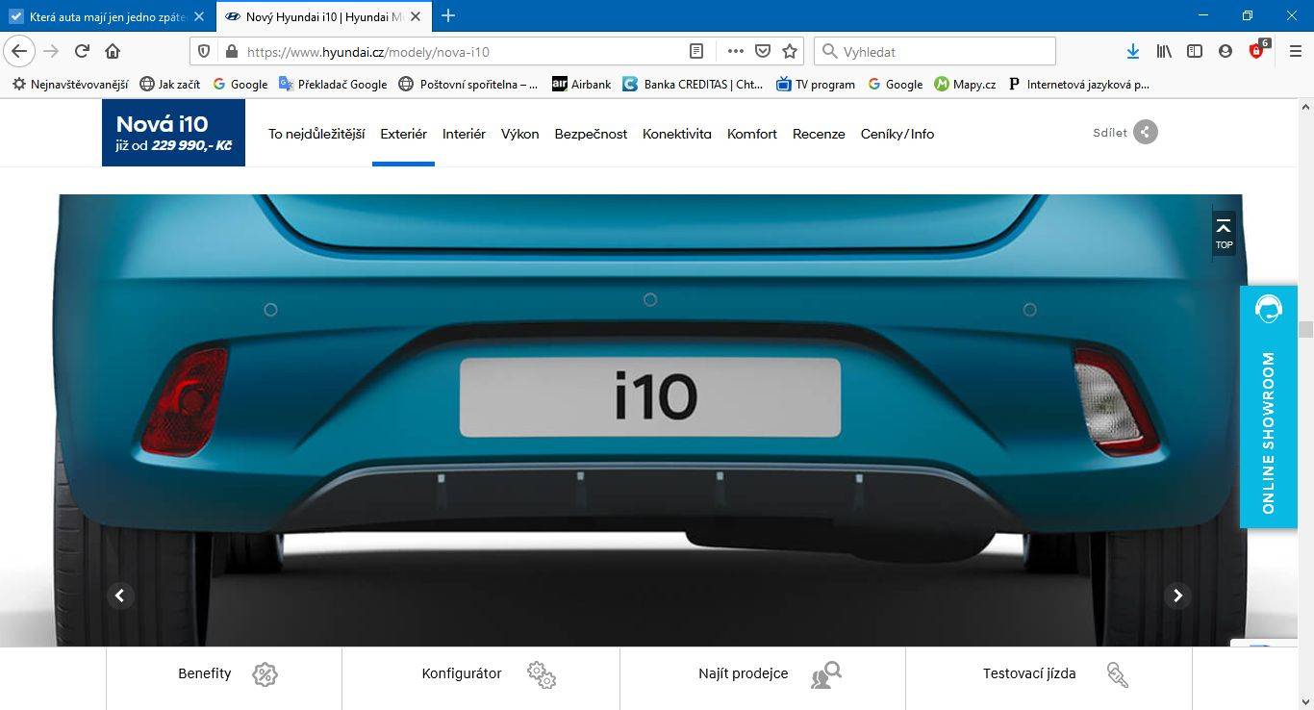
Task: Toggle the sidebar view icon
Action: tap(1195, 52)
